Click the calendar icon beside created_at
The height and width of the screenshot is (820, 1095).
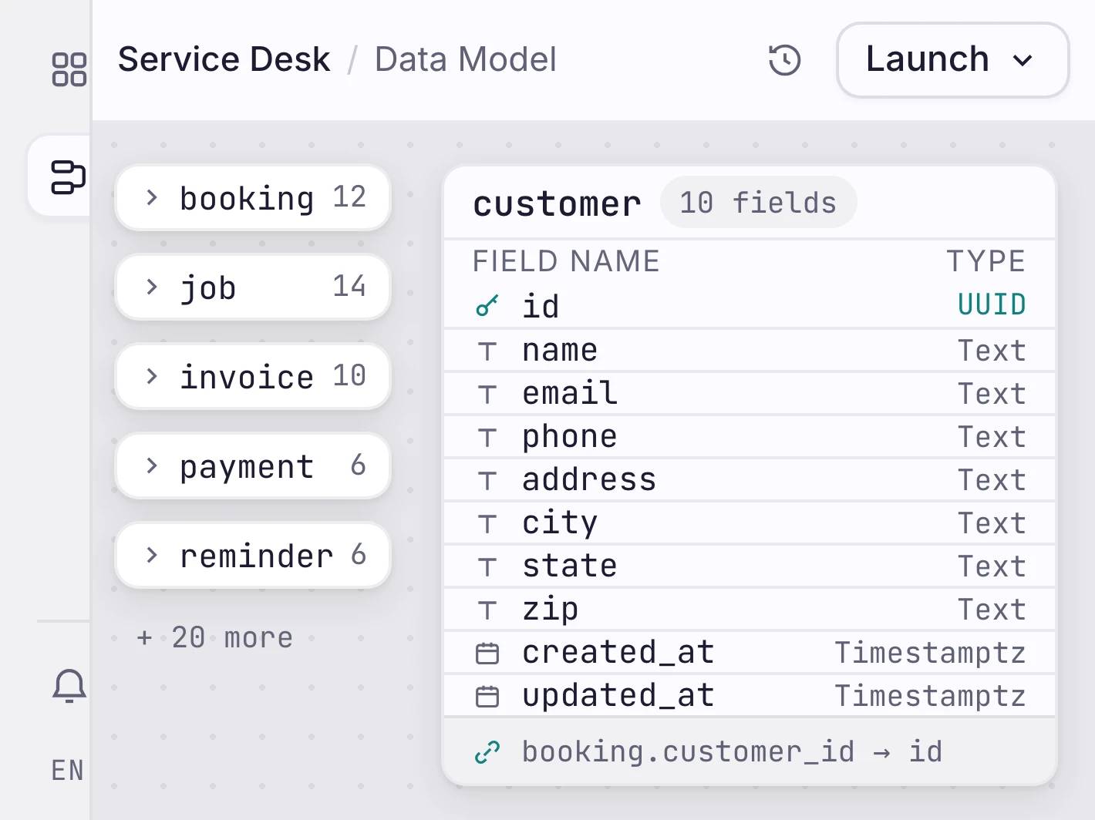[487, 654]
